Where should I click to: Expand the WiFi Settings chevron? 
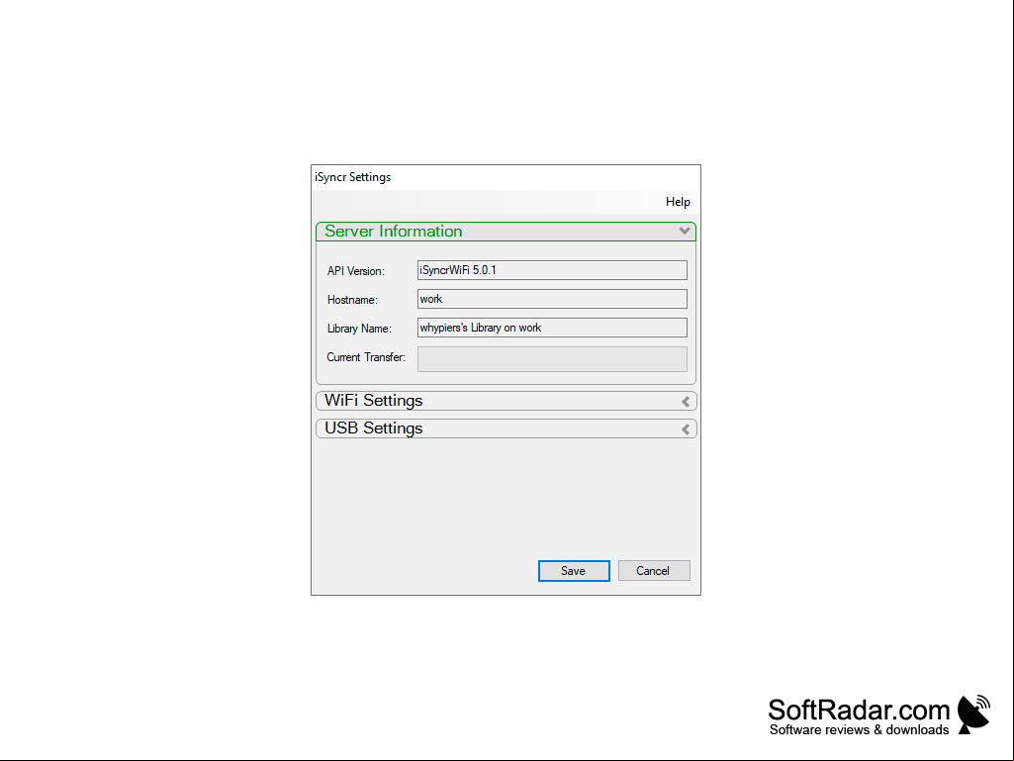click(686, 402)
